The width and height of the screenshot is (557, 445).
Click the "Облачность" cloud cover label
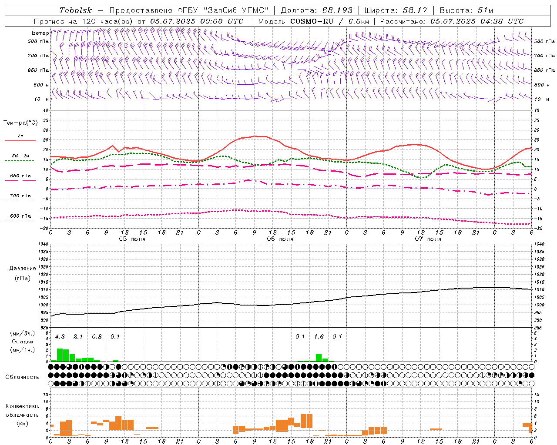pos(22,377)
